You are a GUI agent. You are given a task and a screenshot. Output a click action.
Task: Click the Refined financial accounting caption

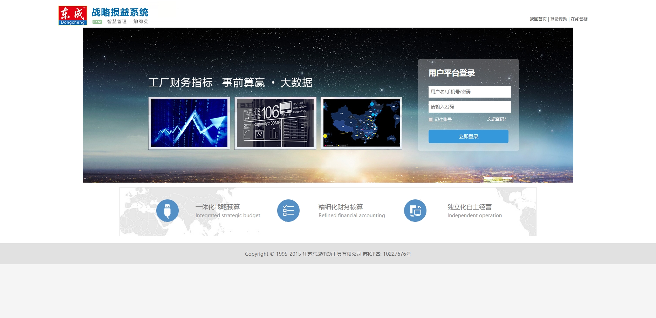pos(352,215)
